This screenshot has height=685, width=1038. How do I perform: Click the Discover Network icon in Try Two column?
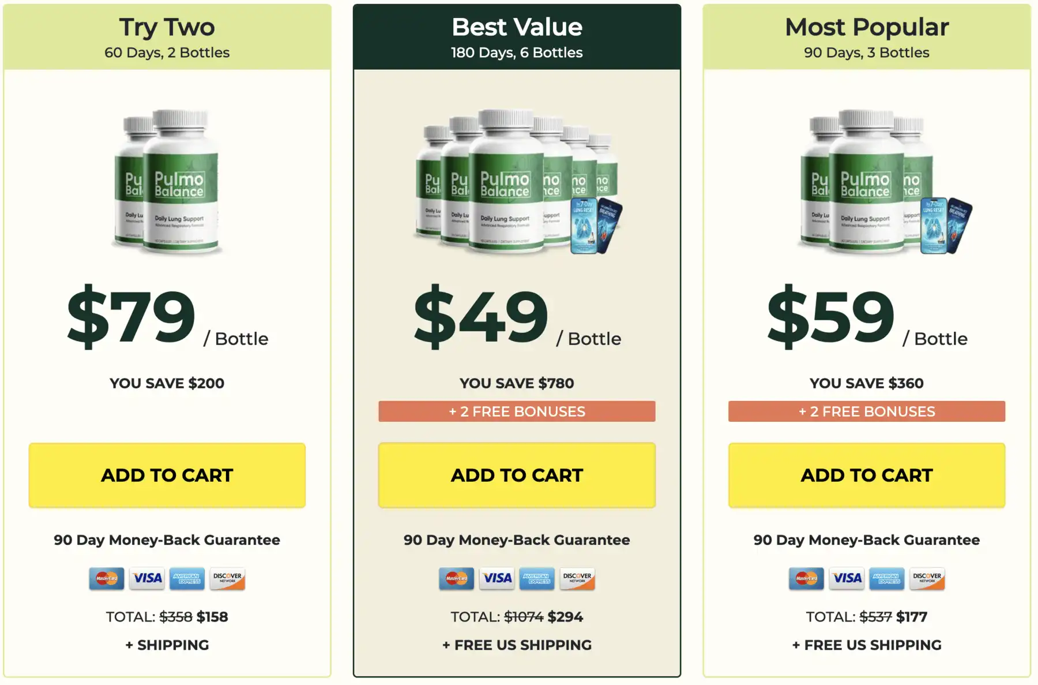tap(228, 579)
